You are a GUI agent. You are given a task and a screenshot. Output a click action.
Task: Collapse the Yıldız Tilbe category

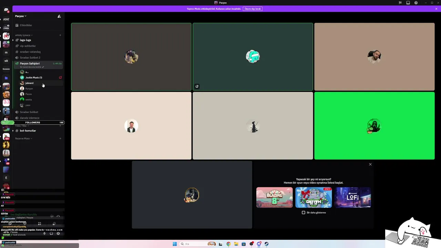click(22, 126)
